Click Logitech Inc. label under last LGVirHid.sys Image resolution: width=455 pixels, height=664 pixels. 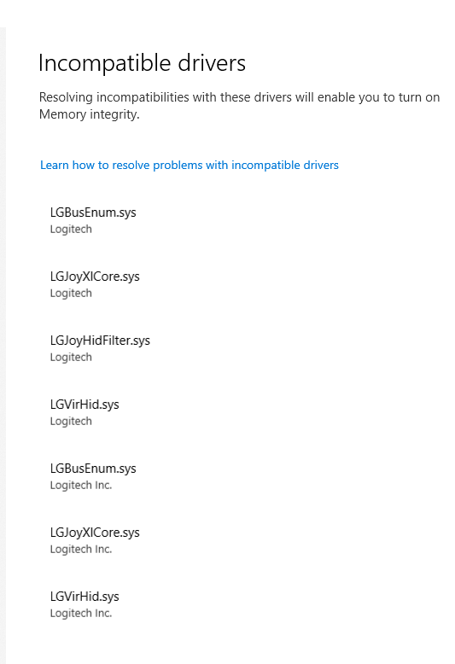tap(81, 613)
